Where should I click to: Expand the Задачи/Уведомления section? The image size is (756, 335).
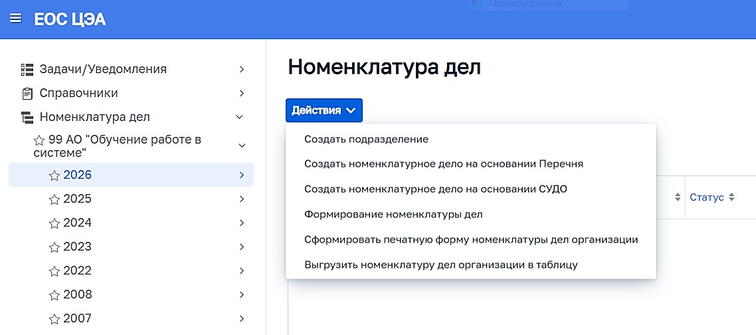click(242, 69)
